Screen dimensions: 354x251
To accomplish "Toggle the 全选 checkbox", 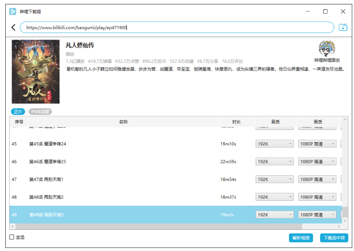I will coord(12,237).
